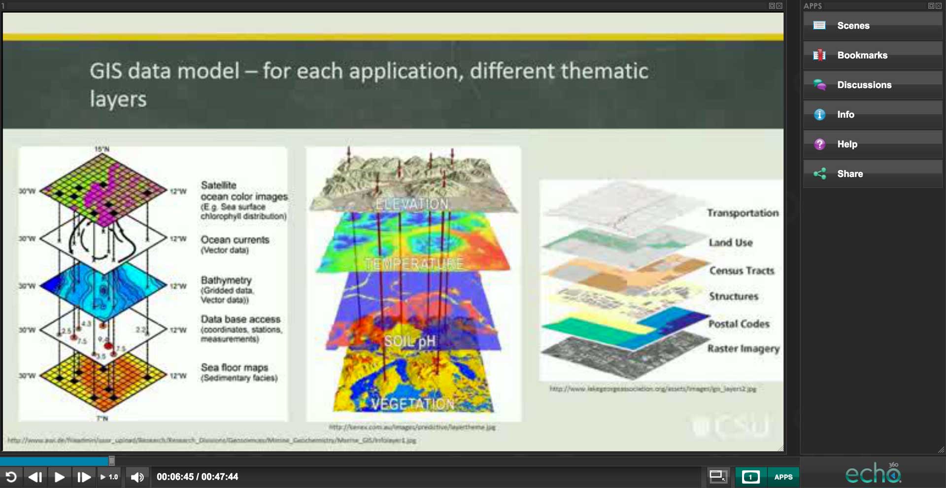Skip forward to next scene
Viewport: 946px width, 488px height.
pyautogui.click(x=83, y=477)
